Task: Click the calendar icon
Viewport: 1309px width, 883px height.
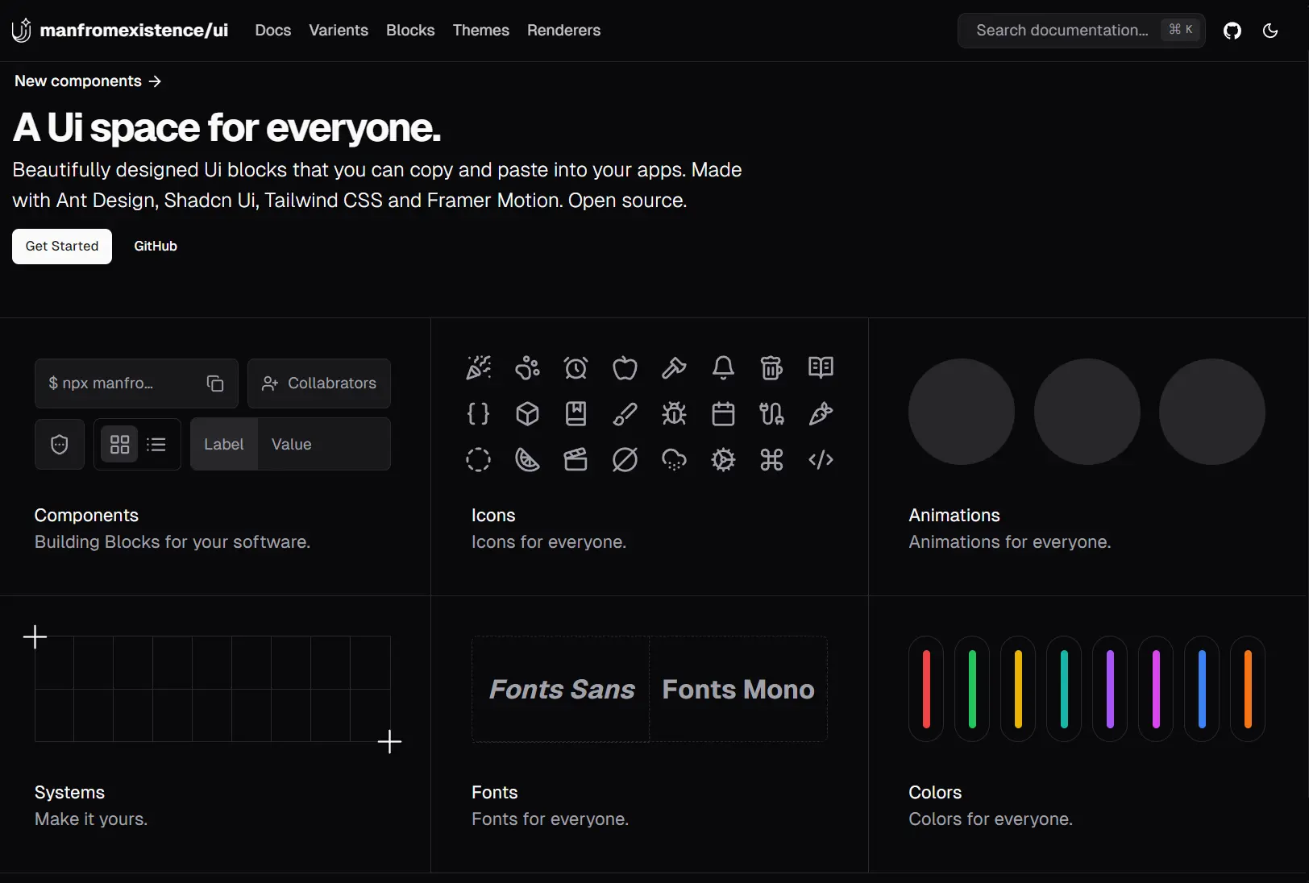Action: (723, 414)
